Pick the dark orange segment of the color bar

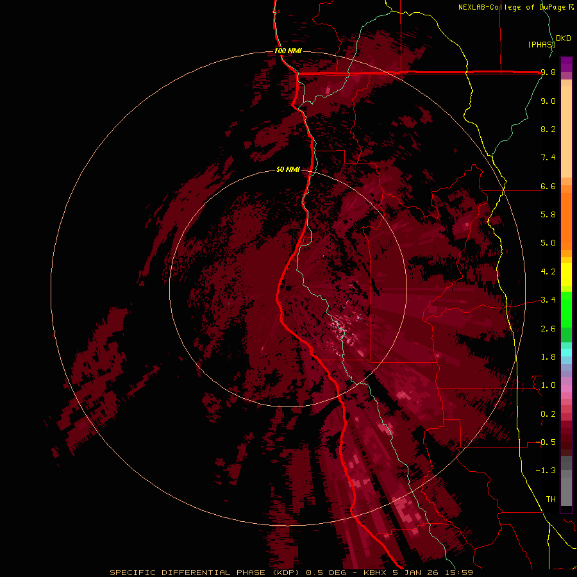tap(566, 222)
